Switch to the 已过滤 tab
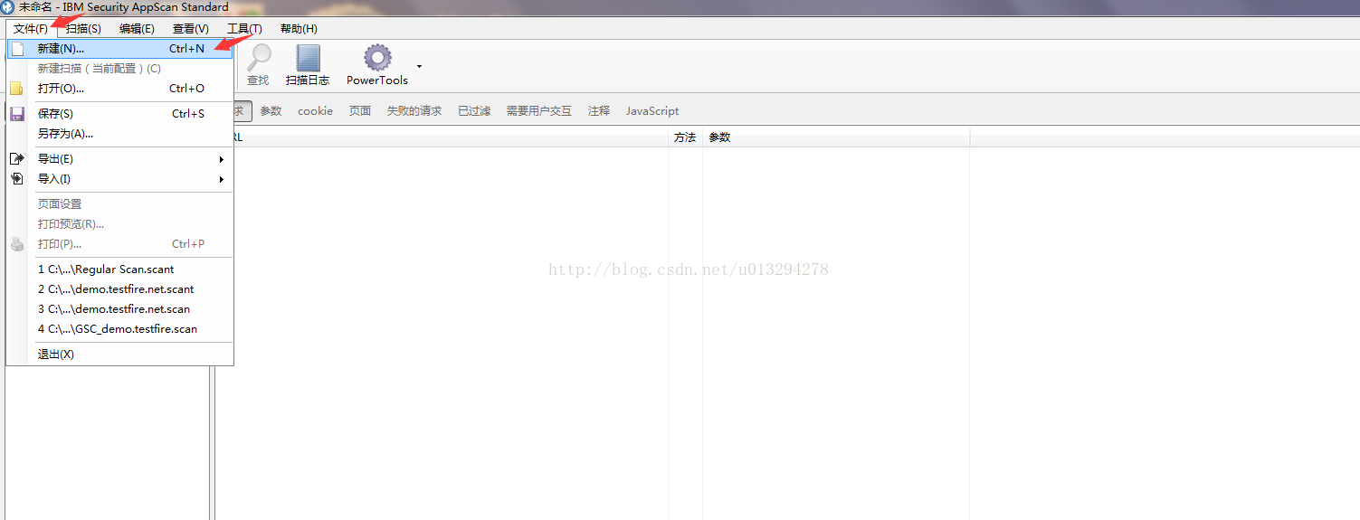This screenshot has width=1360, height=520. click(x=474, y=111)
